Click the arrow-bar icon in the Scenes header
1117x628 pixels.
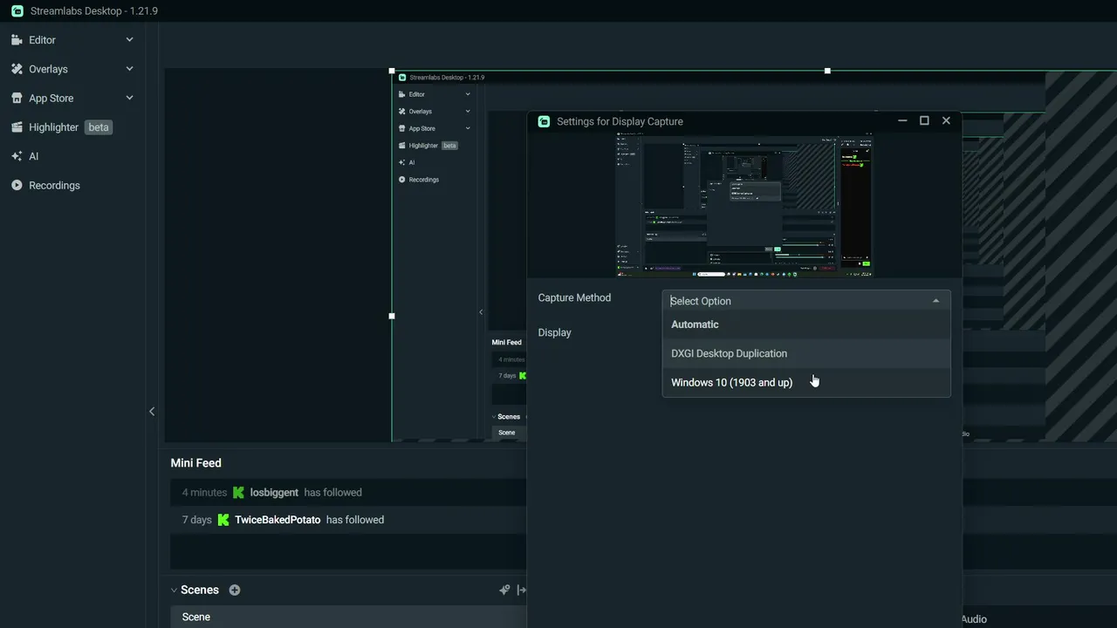pyautogui.click(x=522, y=590)
